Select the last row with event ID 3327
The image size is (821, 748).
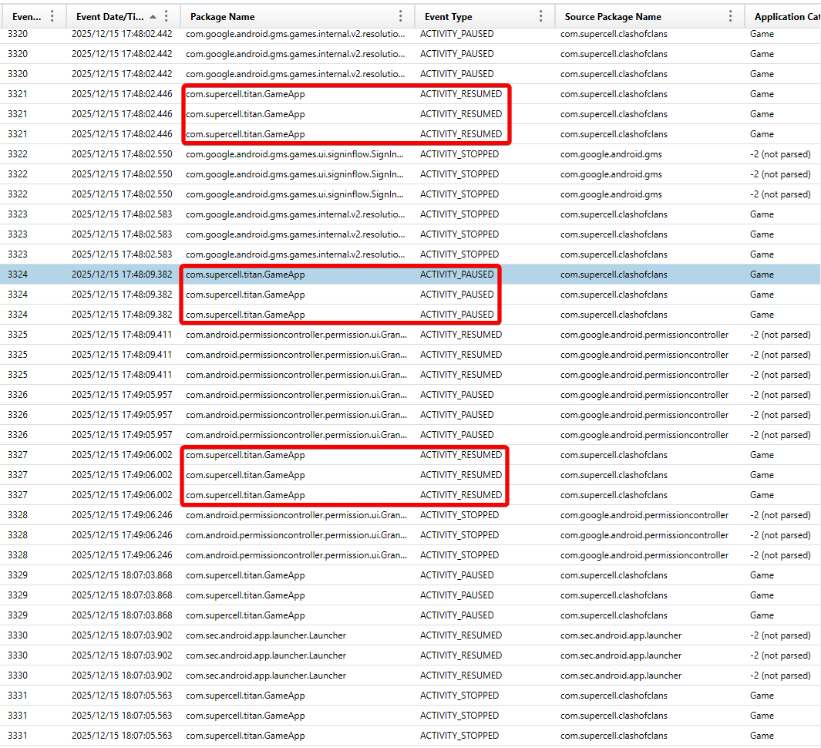(x=410, y=495)
